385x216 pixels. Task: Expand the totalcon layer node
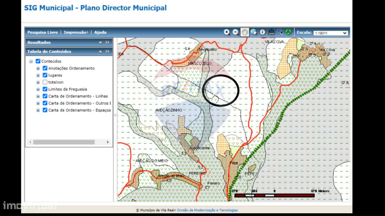[38, 82]
